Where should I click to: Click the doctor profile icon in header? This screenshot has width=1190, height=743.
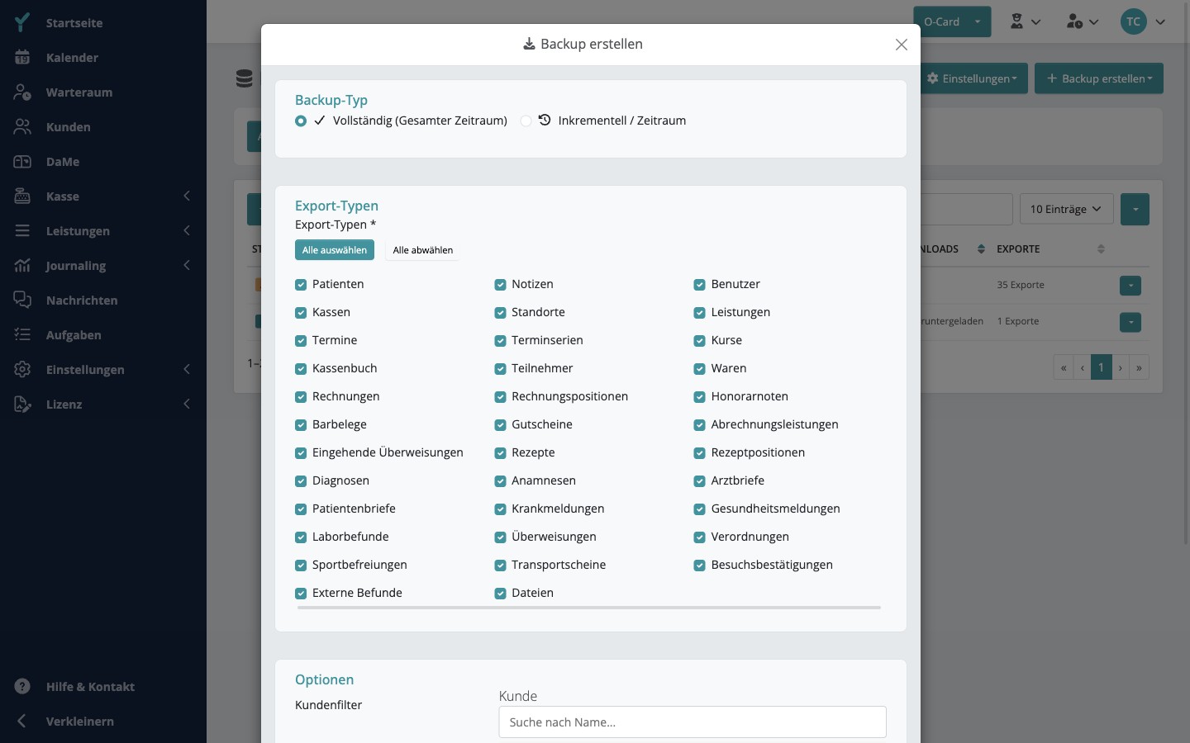tap(1017, 22)
